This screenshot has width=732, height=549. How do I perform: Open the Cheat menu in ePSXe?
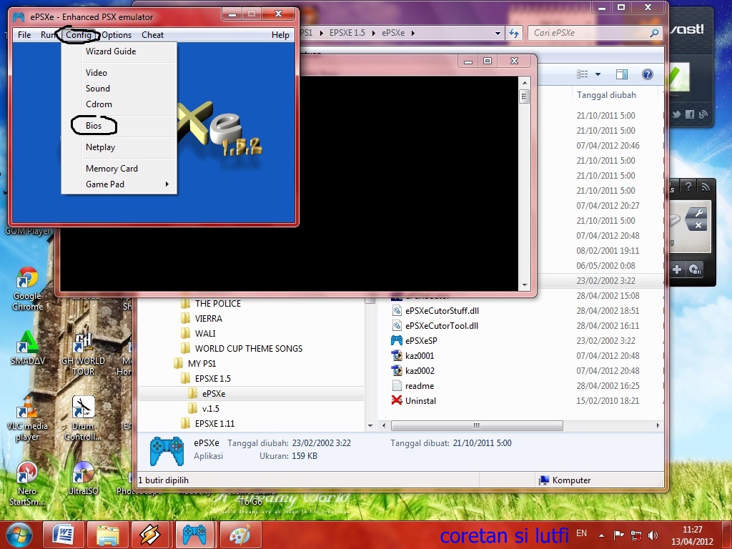coord(153,35)
